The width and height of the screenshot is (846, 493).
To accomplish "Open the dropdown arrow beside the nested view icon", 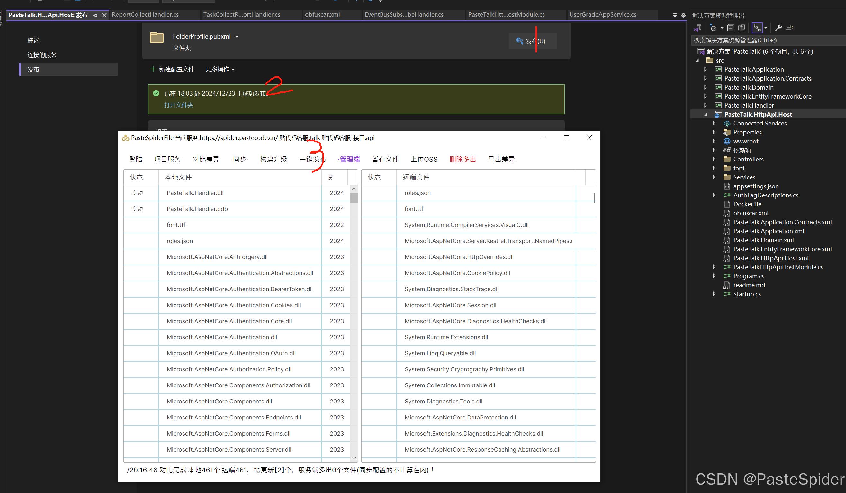I will [766, 28].
